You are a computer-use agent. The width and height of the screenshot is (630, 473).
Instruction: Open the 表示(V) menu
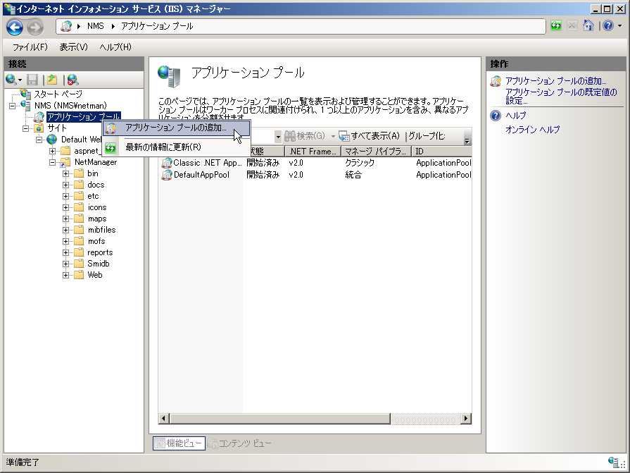point(73,47)
